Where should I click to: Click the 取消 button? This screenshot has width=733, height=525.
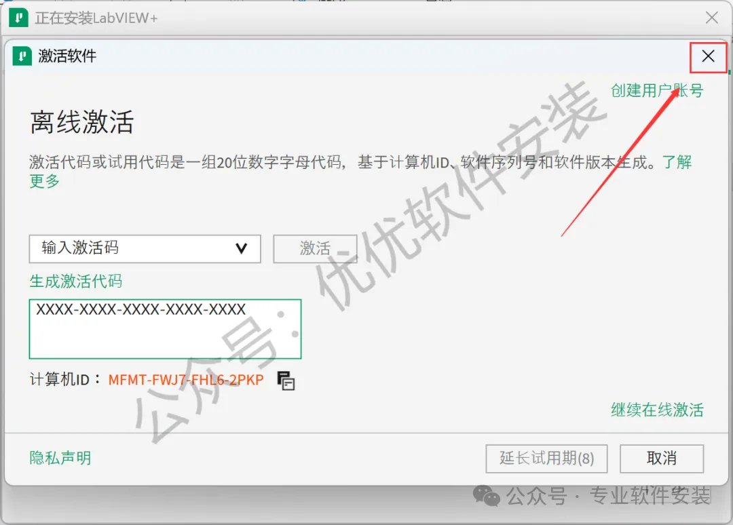(662, 459)
